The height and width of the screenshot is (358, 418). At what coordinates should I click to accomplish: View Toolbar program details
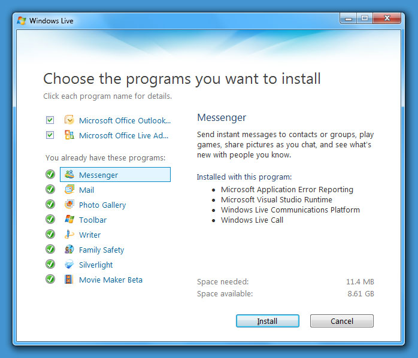pyautogui.click(x=93, y=220)
